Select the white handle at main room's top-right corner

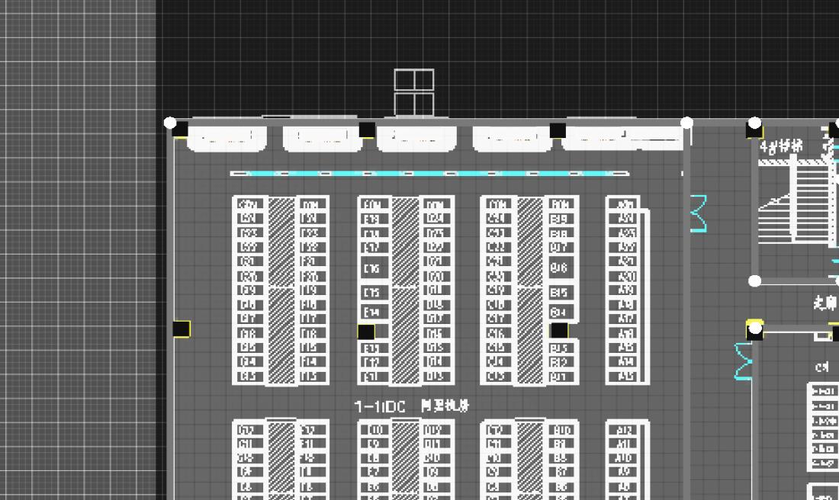(686, 123)
